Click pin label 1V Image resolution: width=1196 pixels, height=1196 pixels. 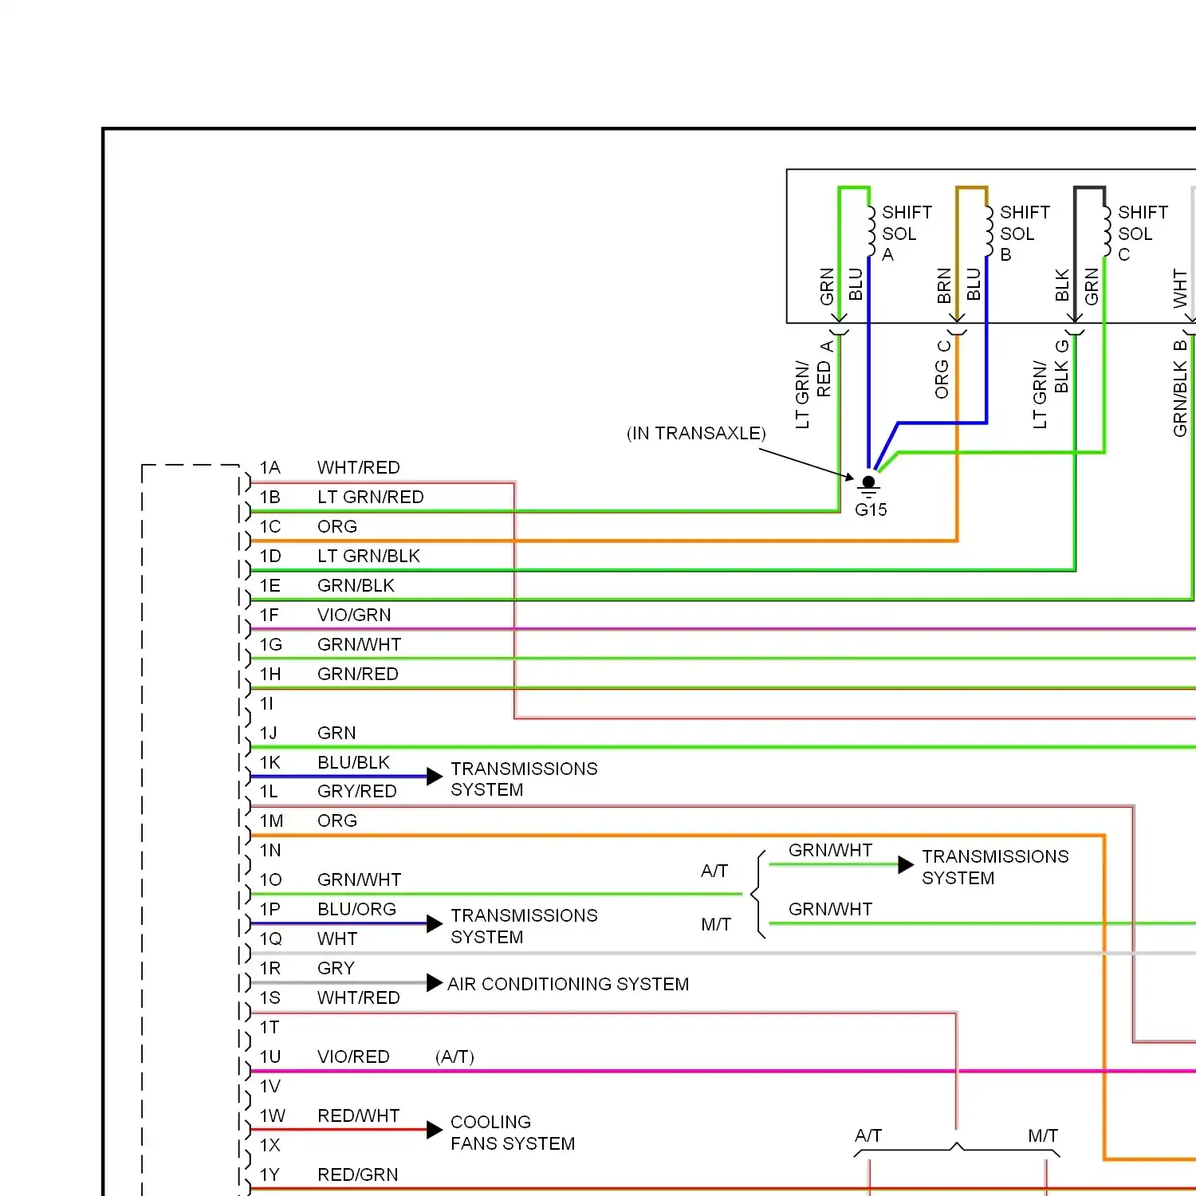[x=270, y=1087]
